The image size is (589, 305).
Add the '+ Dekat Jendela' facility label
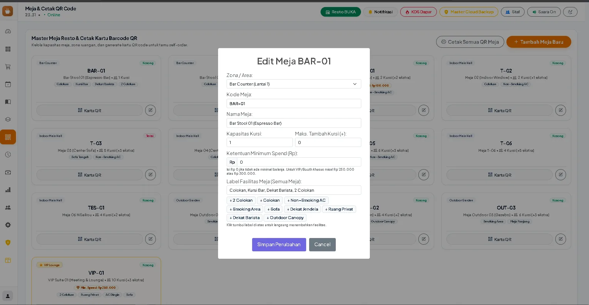pyautogui.click(x=302, y=209)
